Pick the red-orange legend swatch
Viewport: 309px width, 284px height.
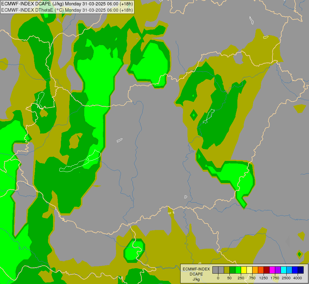coord(261,270)
